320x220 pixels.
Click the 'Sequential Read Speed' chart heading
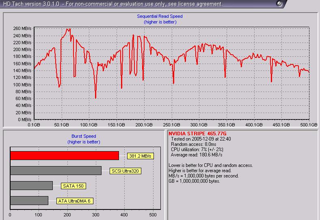160,16
